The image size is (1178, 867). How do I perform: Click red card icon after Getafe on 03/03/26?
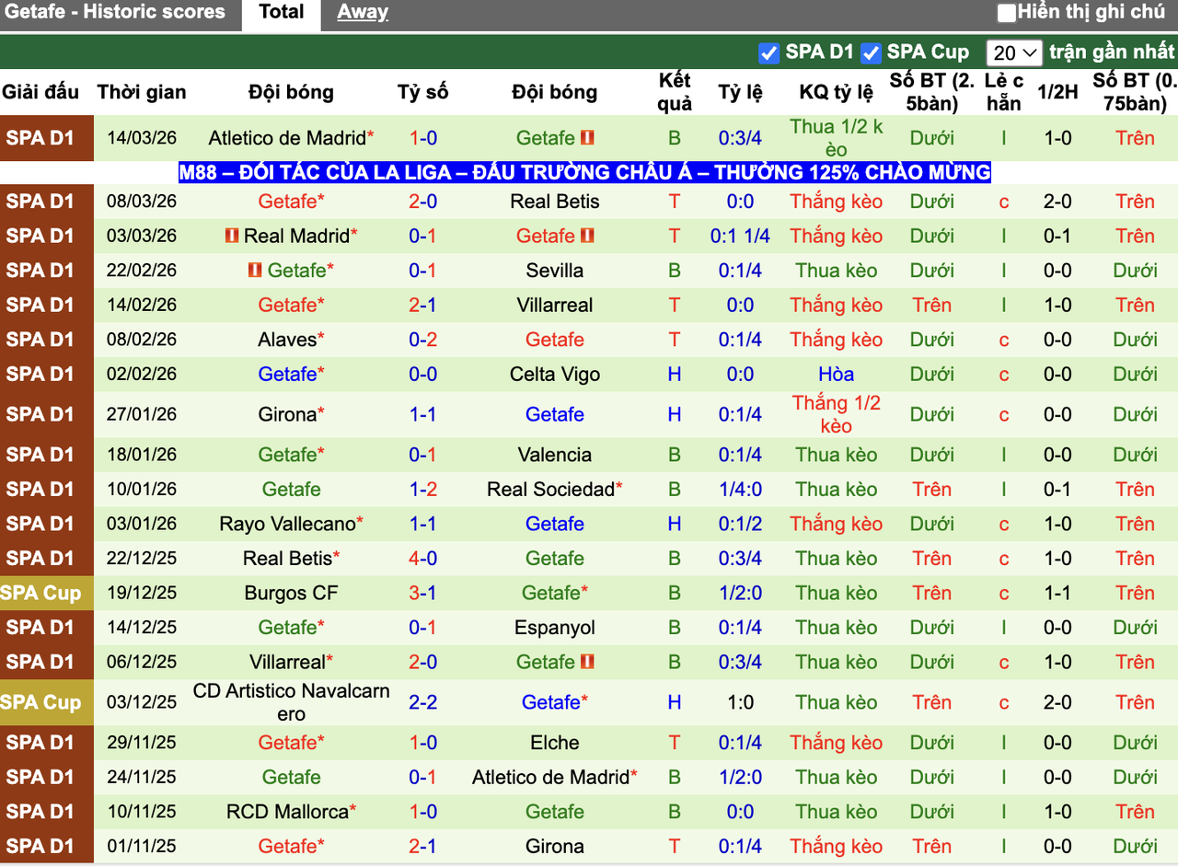point(587,236)
